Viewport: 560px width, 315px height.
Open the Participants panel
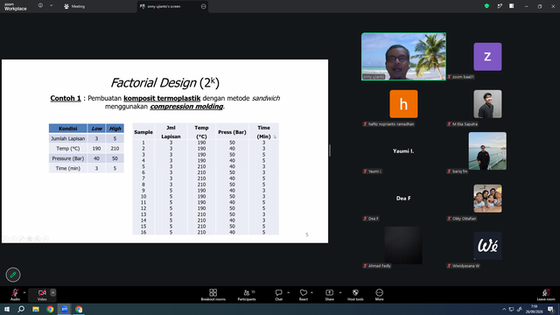(x=247, y=295)
